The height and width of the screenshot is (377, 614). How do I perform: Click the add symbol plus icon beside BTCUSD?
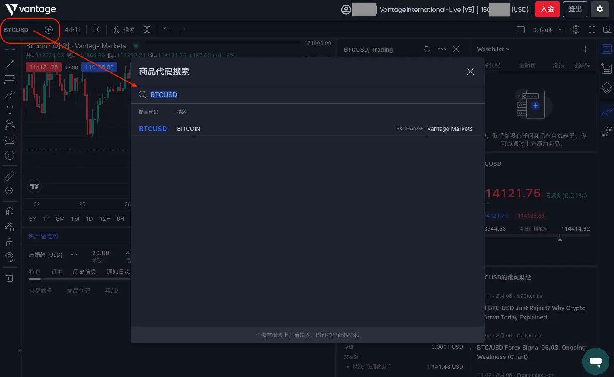click(48, 29)
